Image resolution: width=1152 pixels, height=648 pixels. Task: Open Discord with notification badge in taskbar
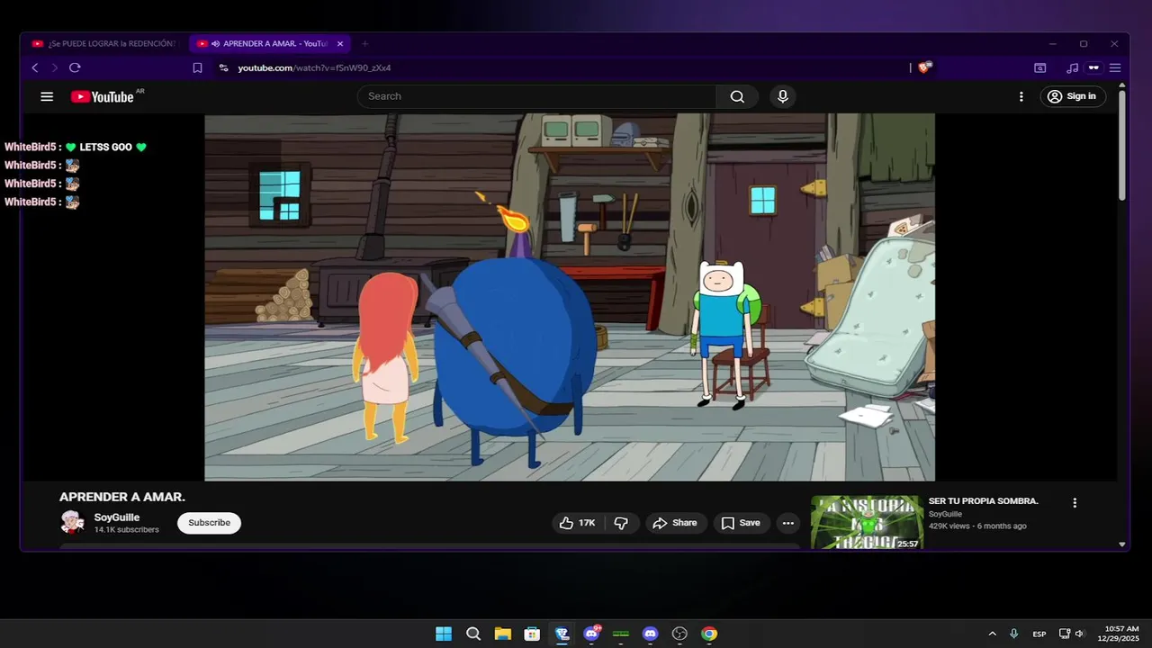tap(591, 634)
